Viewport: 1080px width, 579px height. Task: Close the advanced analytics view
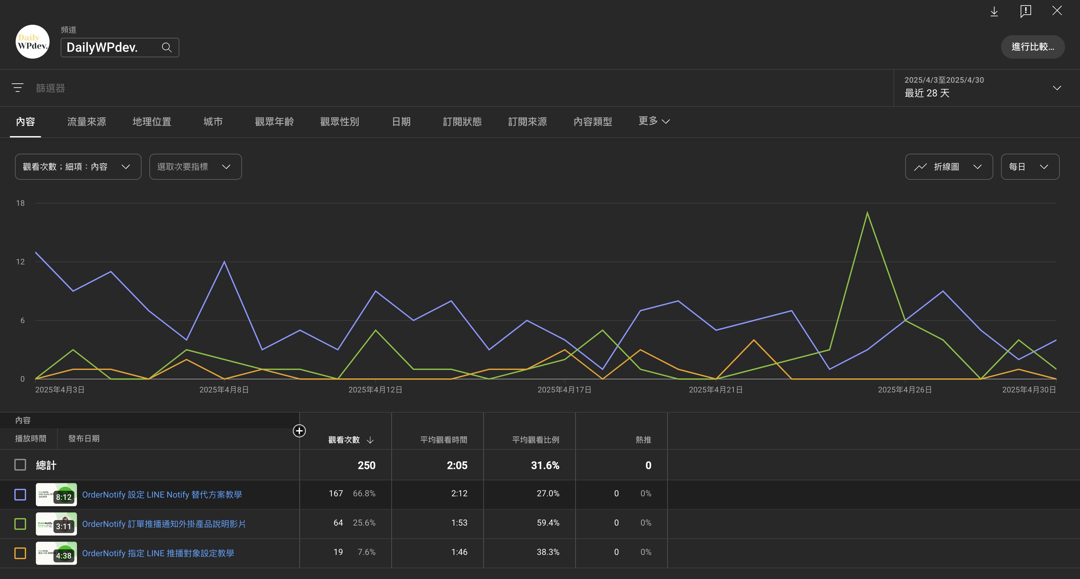click(1057, 11)
